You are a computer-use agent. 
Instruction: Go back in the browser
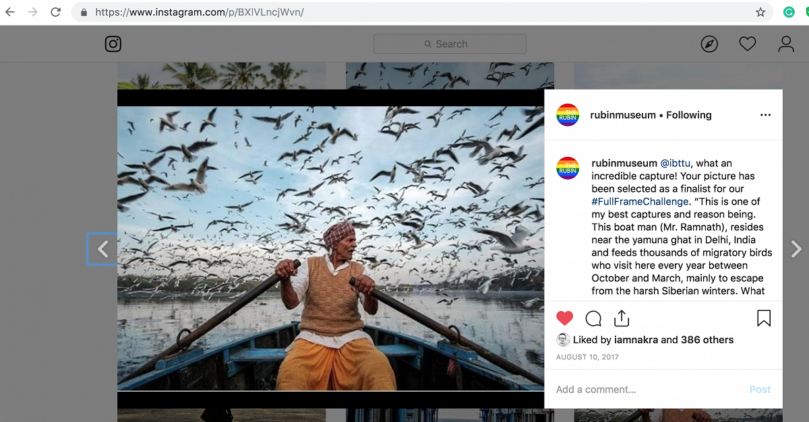pyautogui.click(x=10, y=12)
